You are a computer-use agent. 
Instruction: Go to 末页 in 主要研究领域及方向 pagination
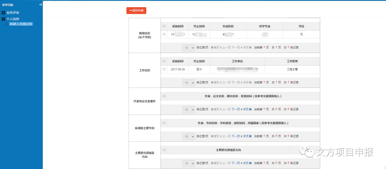247,163
